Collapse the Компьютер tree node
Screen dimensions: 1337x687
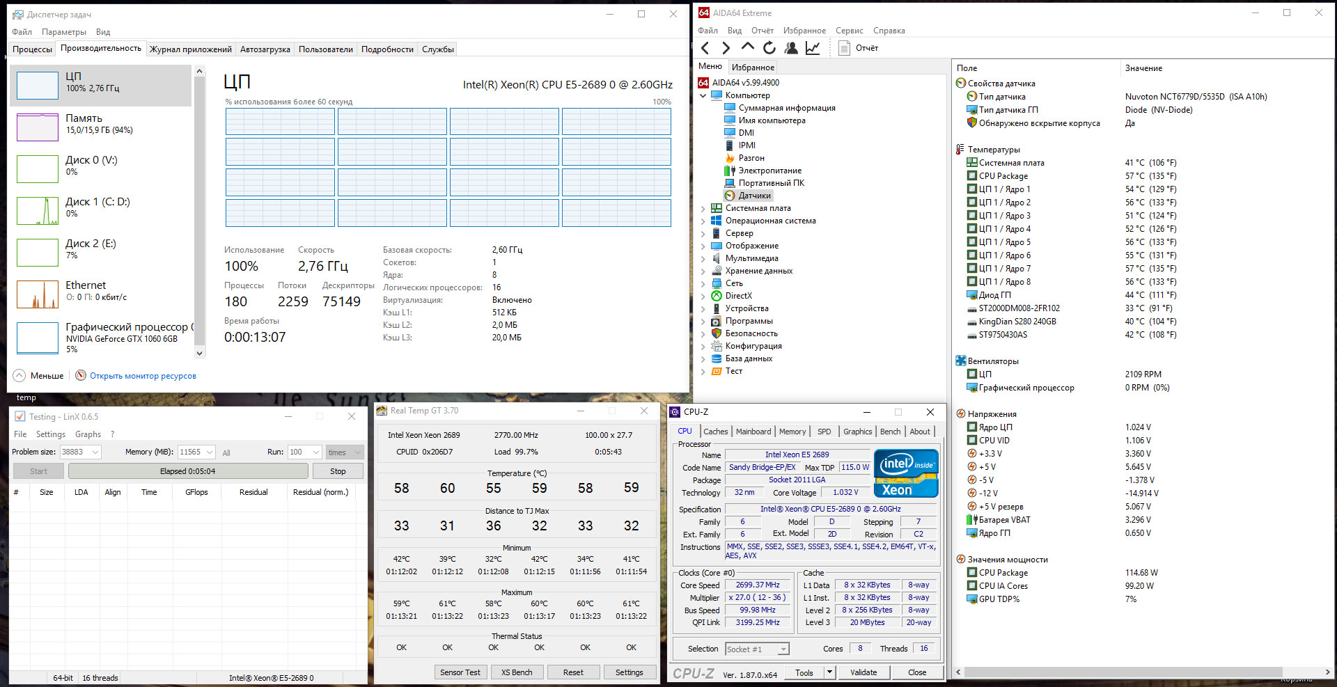pos(703,95)
